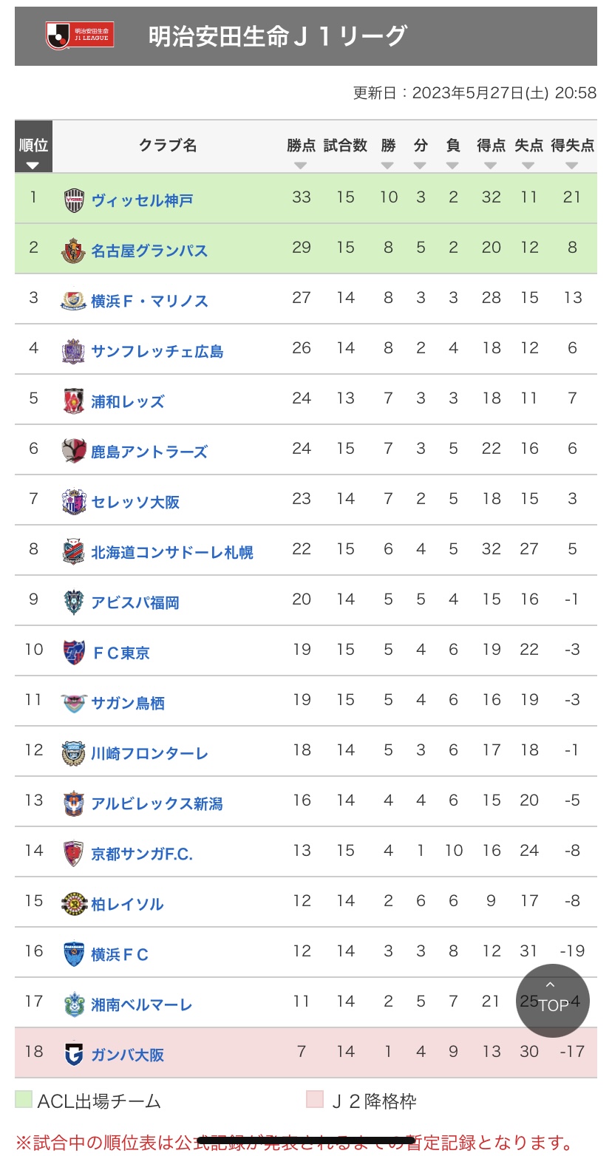Sort standings by 勝点 points arrow

click(301, 165)
